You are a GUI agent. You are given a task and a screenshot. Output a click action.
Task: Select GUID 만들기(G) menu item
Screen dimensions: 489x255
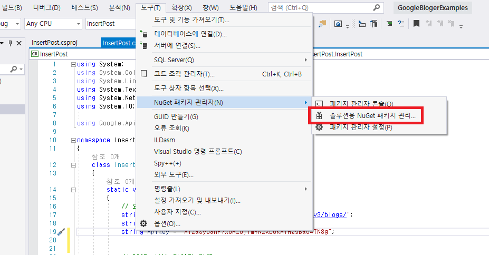[x=225, y=117]
